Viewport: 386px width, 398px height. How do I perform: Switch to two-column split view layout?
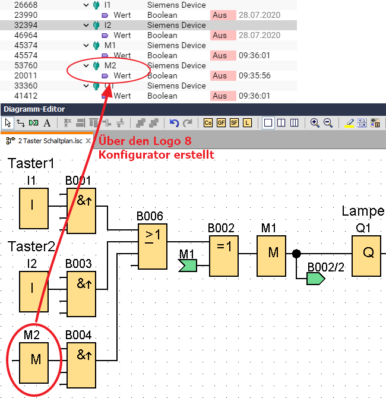(281, 123)
